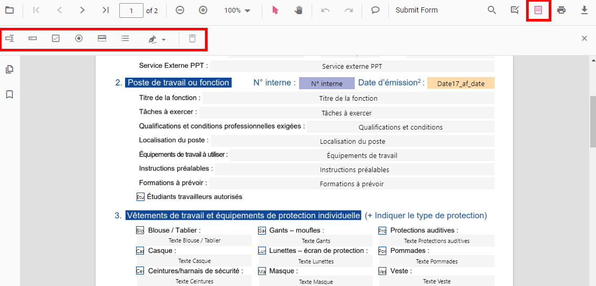Open the edit annotation toolbar

pyautogui.click(x=515, y=10)
